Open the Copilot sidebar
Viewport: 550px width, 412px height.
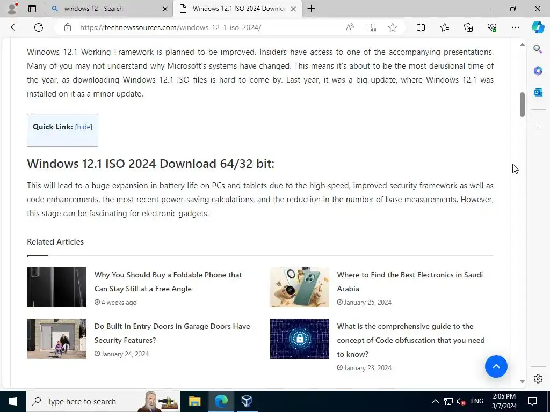[x=538, y=27]
